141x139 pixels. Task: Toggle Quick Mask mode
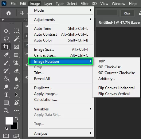click(6, 136)
